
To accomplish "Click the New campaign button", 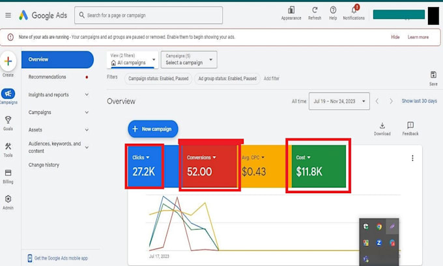I will coord(153,129).
